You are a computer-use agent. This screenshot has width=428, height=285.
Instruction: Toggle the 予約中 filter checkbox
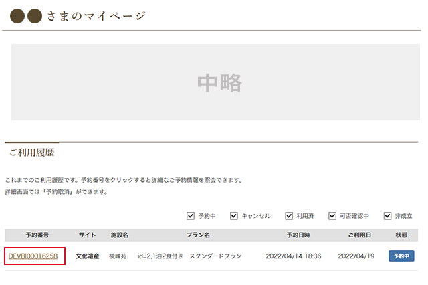click(191, 216)
